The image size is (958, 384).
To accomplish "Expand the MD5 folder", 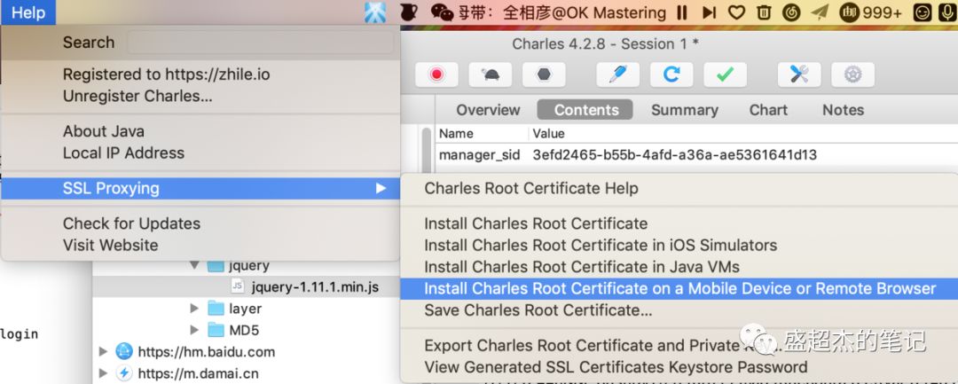I will 194,330.
